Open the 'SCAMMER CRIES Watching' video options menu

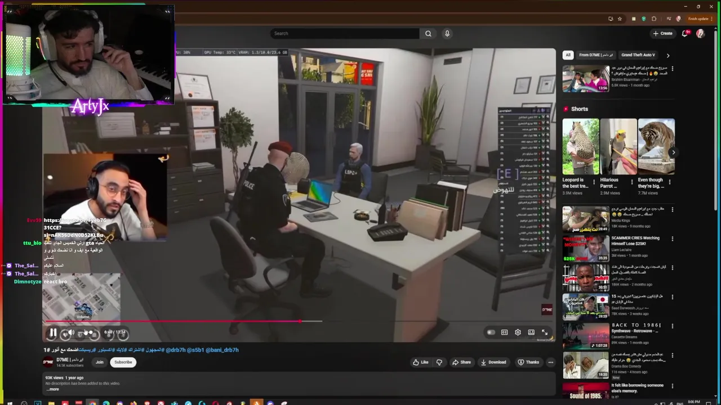672,238
